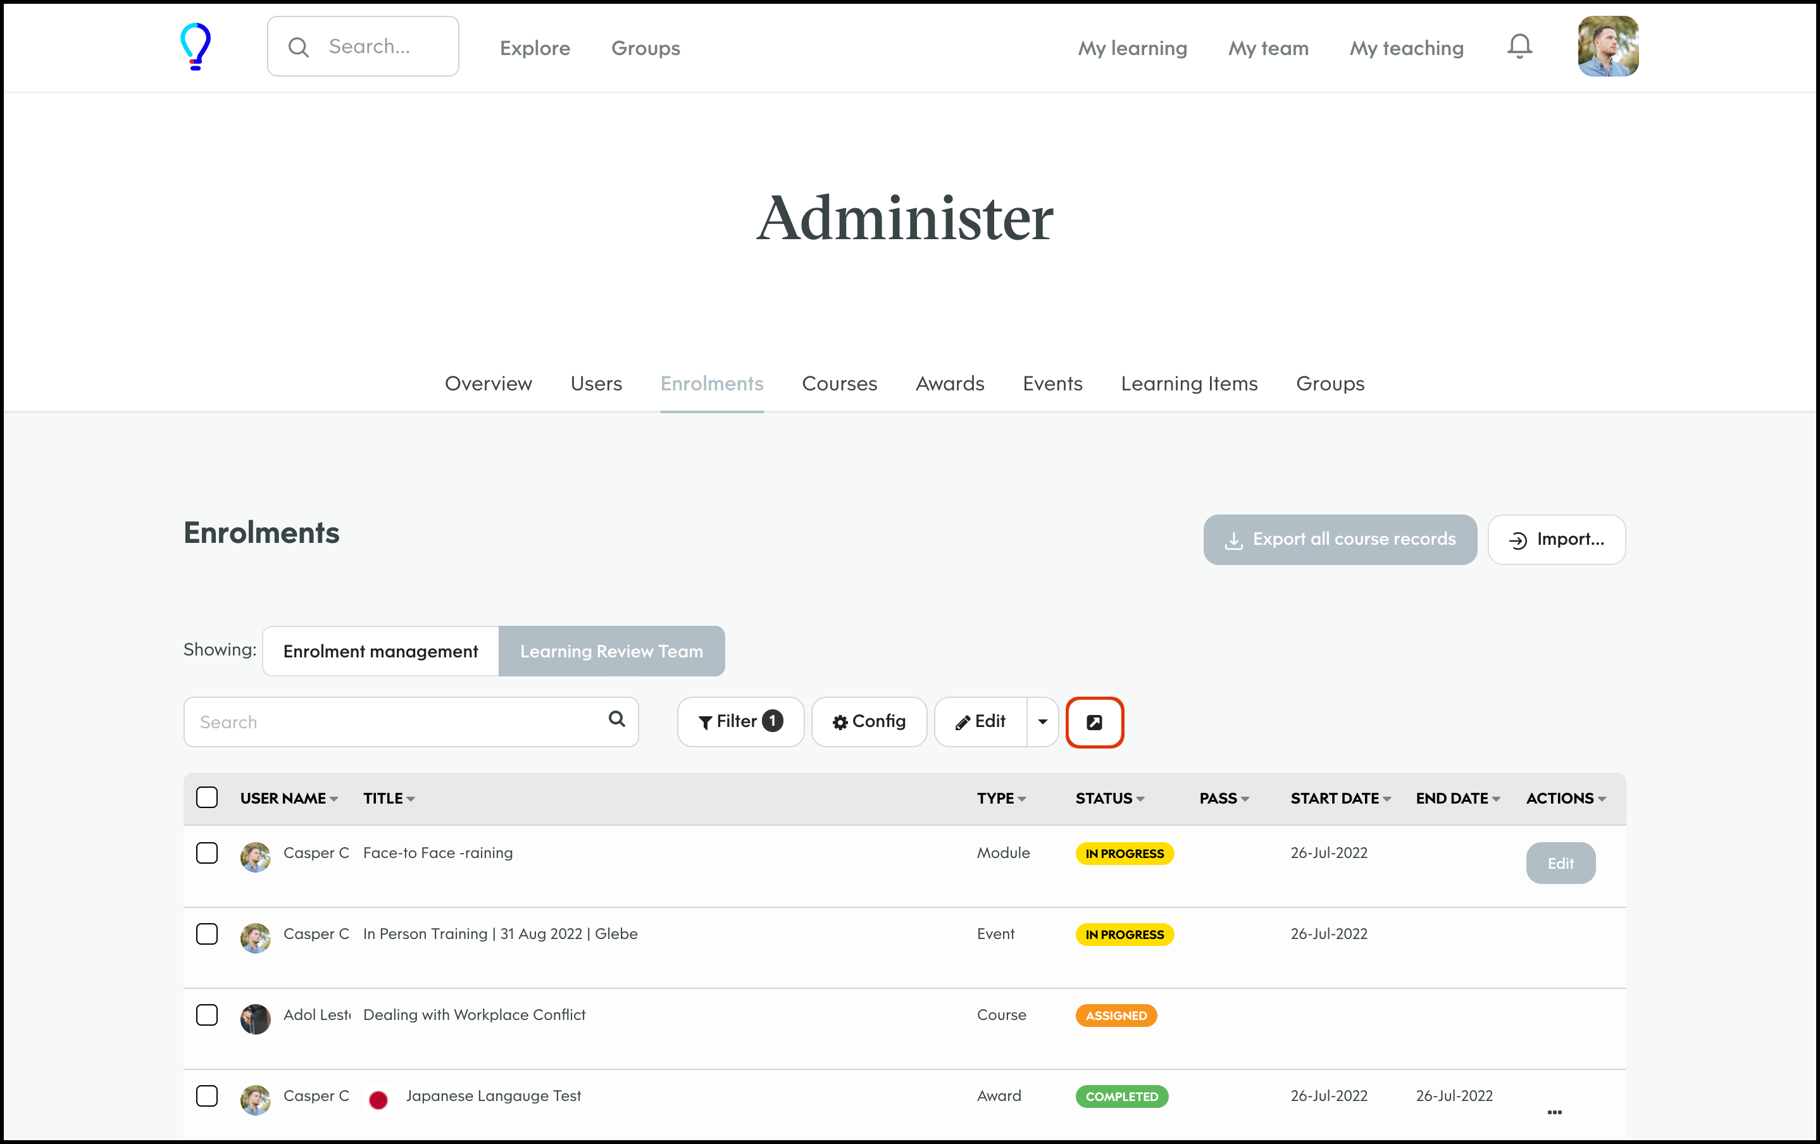Expand the dropdown arrow next to Edit
1820x1144 pixels.
pyautogui.click(x=1042, y=723)
